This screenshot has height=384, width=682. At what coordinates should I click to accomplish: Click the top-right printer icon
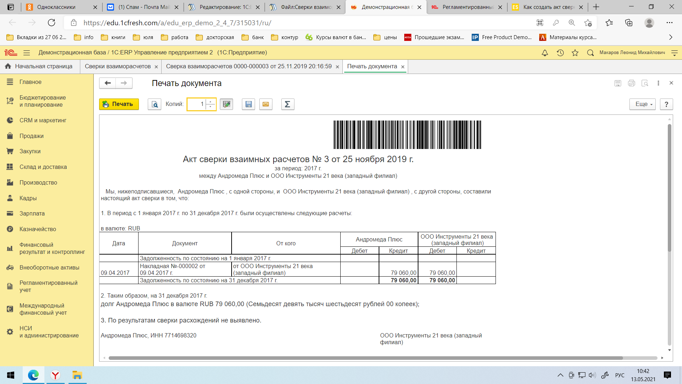[x=631, y=83]
